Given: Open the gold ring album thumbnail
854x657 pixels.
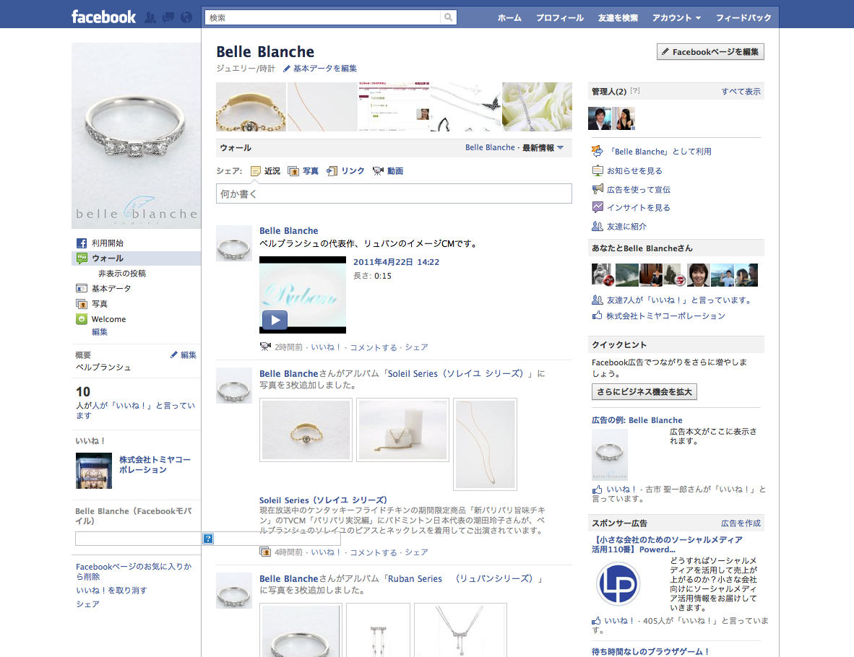Looking at the screenshot, I should 306,430.
